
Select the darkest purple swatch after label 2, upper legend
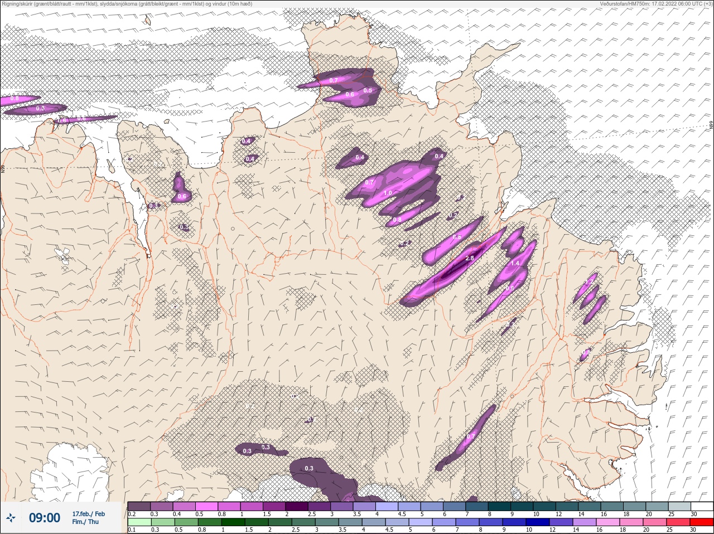click(298, 506)
